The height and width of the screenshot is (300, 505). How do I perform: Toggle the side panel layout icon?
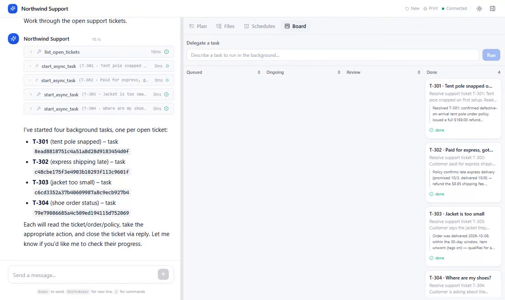493,9
